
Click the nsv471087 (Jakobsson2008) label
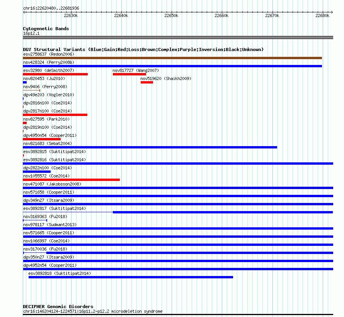52,184
